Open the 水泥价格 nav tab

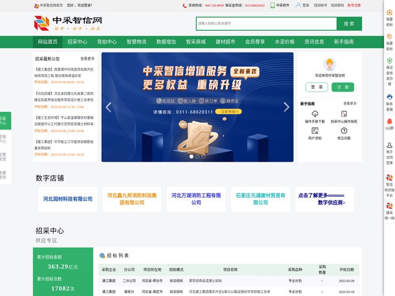coord(285,42)
